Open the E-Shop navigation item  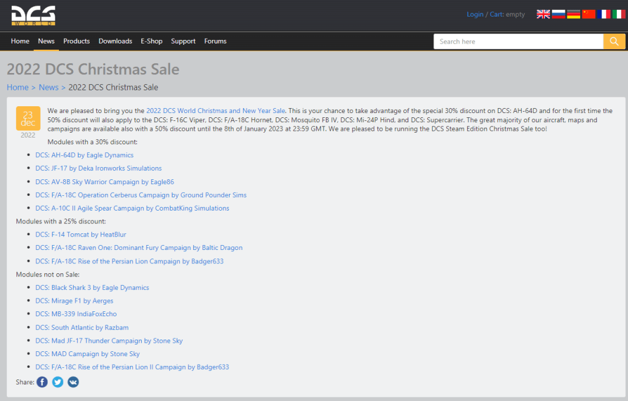click(152, 41)
